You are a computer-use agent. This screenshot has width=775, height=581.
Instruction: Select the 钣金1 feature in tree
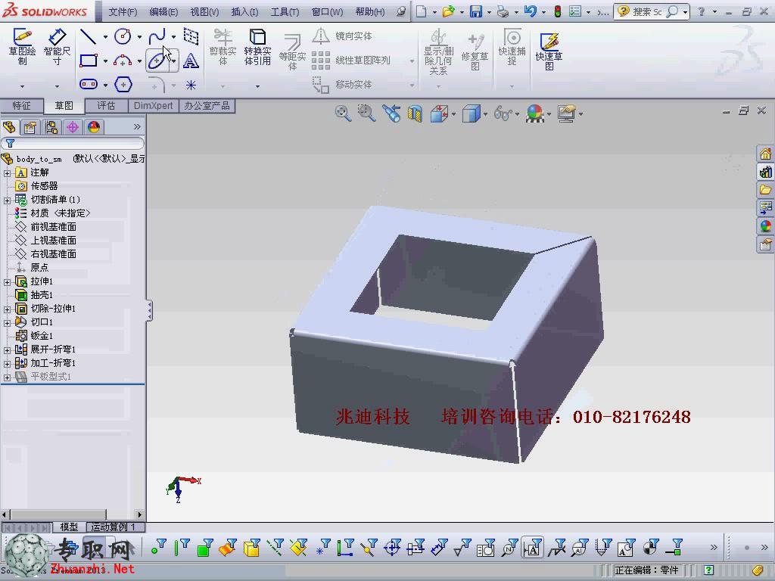click(42, 335)
